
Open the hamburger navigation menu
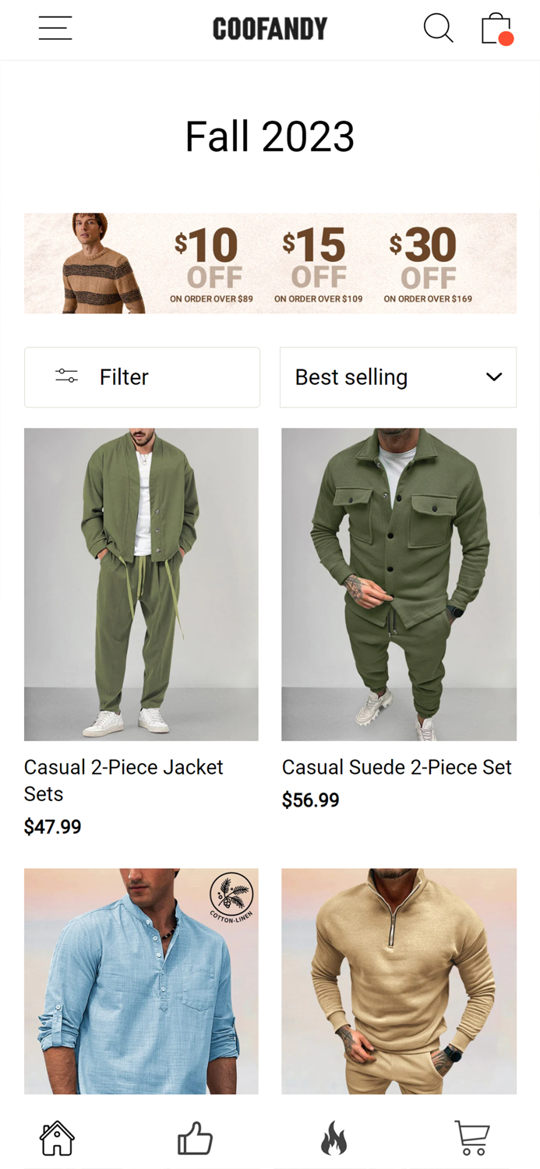55,28
